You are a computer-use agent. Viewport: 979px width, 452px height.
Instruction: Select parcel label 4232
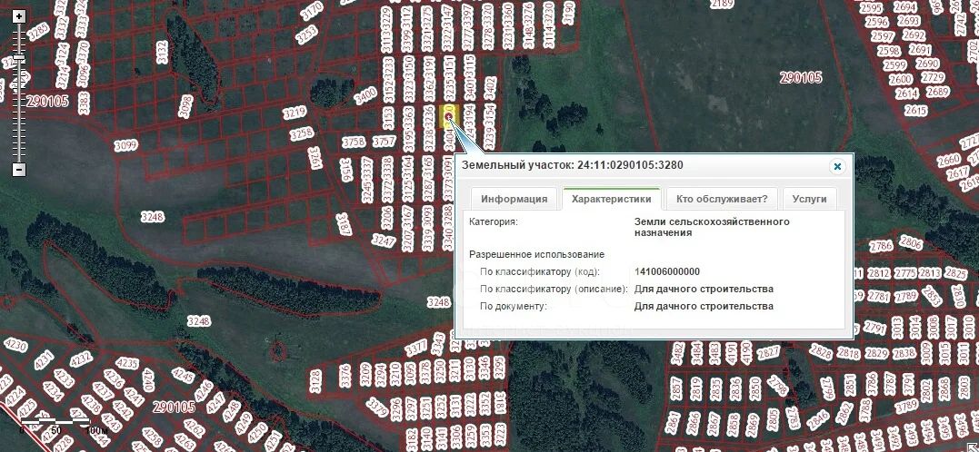[x=81, y=359]
